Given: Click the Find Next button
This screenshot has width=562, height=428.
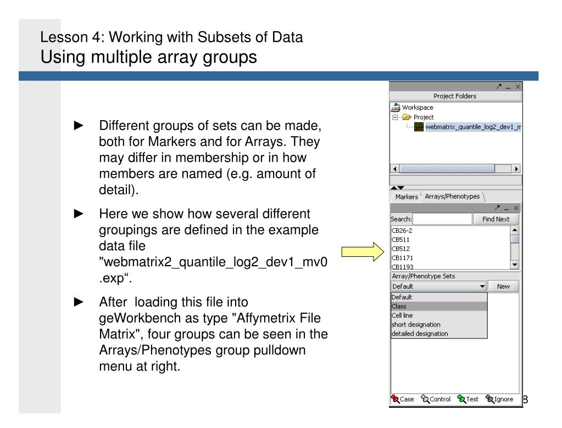Looking at the screenshot, I should [x=496, y=219].
